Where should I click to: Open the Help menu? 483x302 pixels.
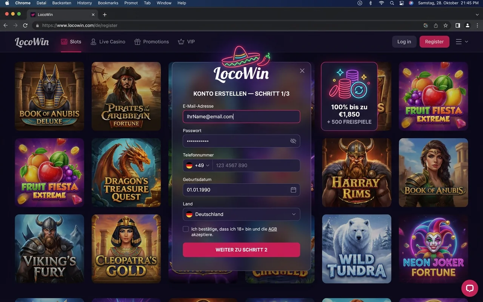182,3
